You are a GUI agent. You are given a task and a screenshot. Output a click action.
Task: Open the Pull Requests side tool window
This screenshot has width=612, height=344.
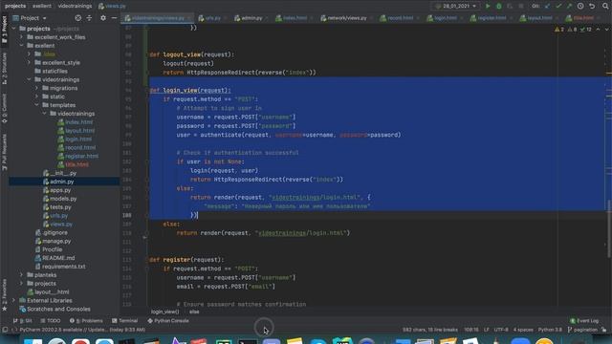point(4,152)
